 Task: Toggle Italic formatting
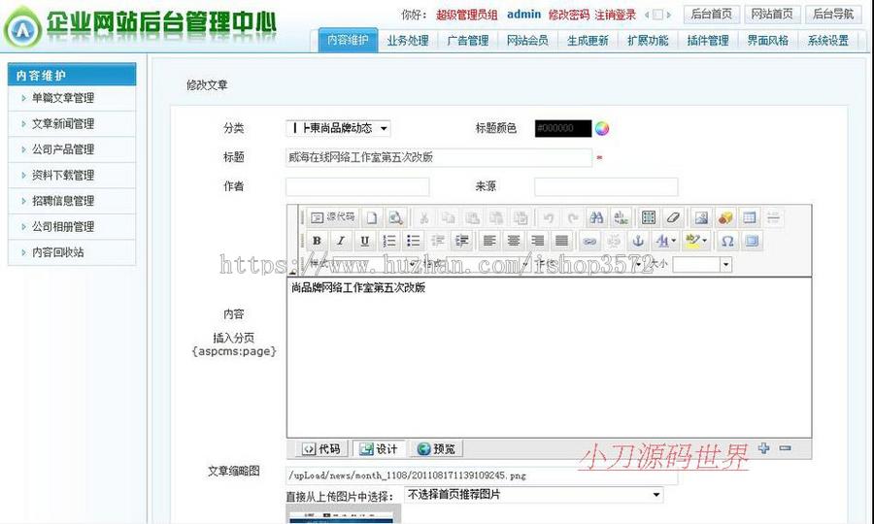[341, 241]
